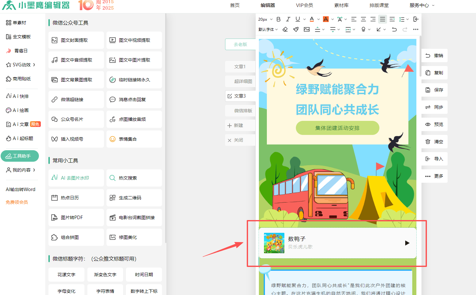Click the eraser clear-format icon
Image resolution: width=476 pixels, height=295 pixels.
pyautogui.click(x=285, y=29)
